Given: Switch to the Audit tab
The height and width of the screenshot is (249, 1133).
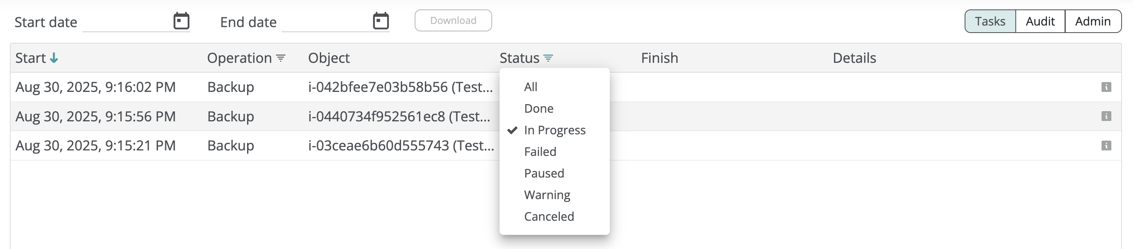Looking at the screenshot, I should 1040,21.
